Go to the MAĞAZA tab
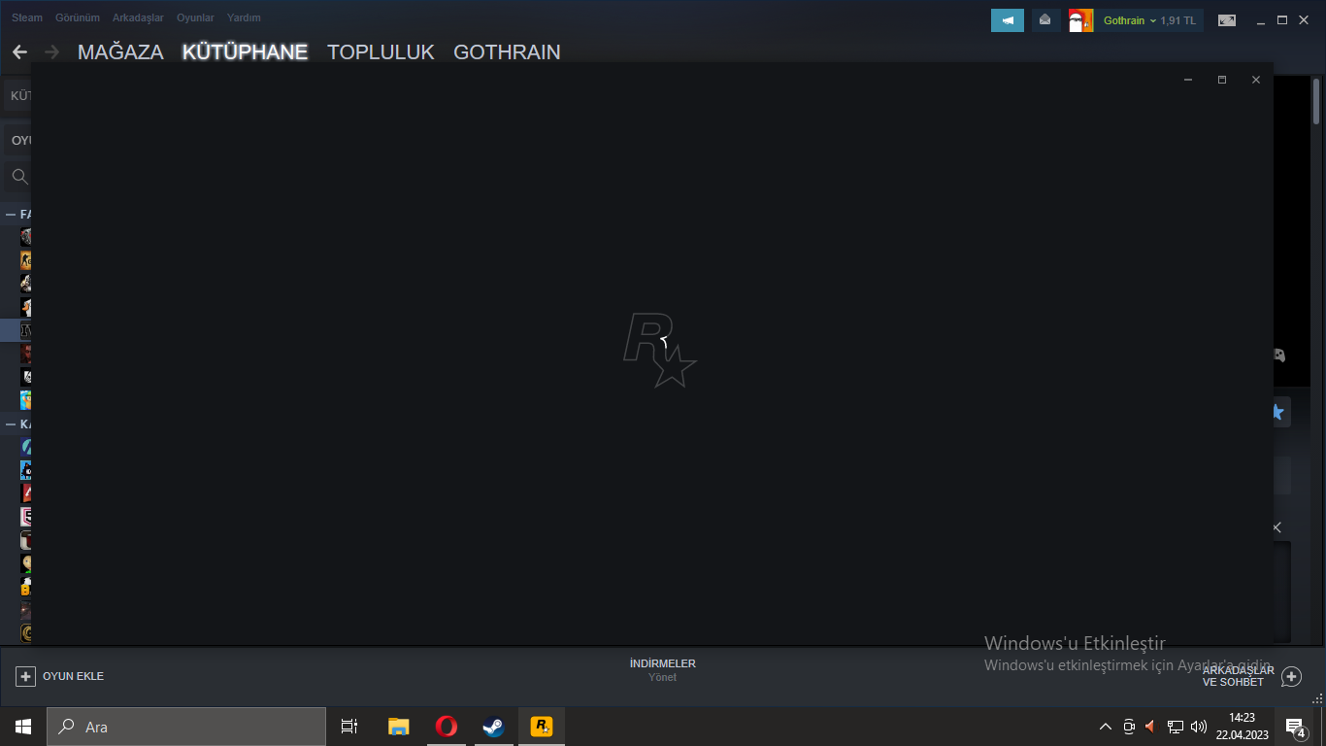Viewport: 1326px width, 746px height. point(120,52)
